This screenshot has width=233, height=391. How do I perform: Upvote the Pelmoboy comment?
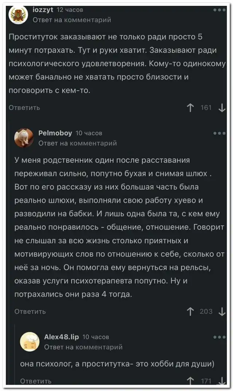tap(190, 311)
